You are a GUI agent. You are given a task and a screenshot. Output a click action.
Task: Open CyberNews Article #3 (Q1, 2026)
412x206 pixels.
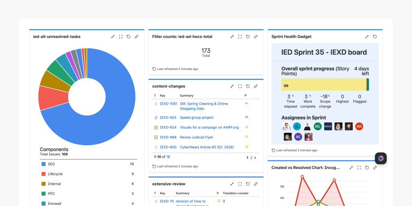tap(207, 147)
